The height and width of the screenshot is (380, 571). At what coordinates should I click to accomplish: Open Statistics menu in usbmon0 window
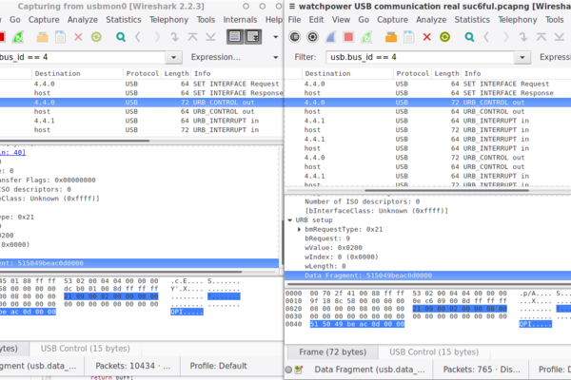coord(124,20)
